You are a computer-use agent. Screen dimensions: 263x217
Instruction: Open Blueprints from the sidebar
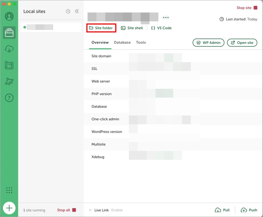pyautogui.click(x=9, y=65)
